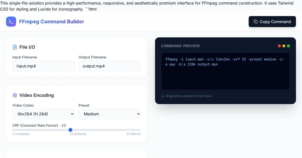This screenshot has height=158, width=302.
Task: Click the COMMAND PREVIEW heading
Action: tap(180, 46)
